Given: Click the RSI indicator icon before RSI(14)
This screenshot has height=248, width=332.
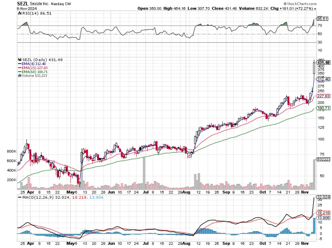Looking at the screenshot, I should (x=20, y=13).
